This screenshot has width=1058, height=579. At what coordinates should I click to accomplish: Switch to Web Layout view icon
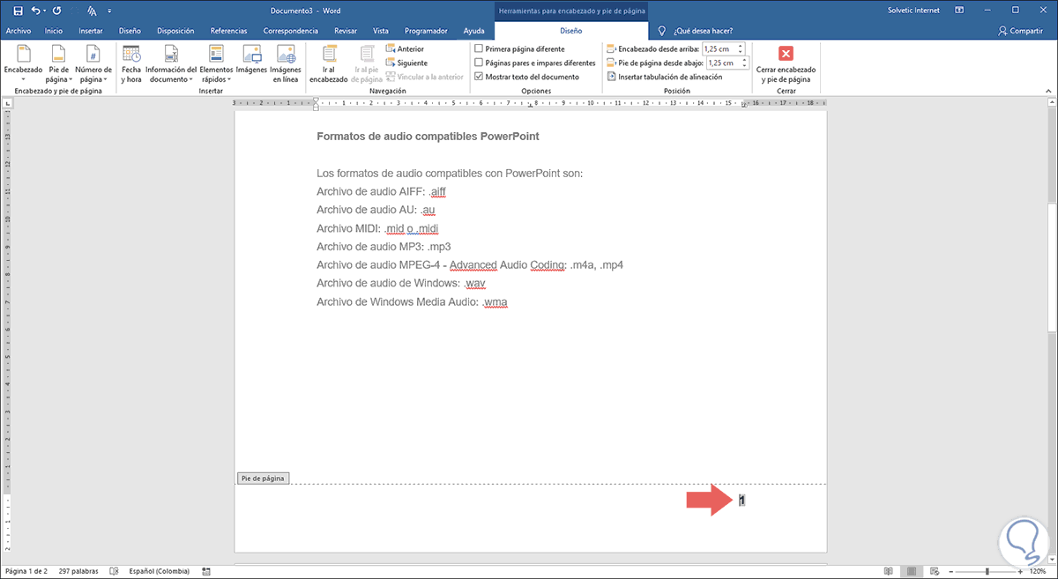click(935, 571)
